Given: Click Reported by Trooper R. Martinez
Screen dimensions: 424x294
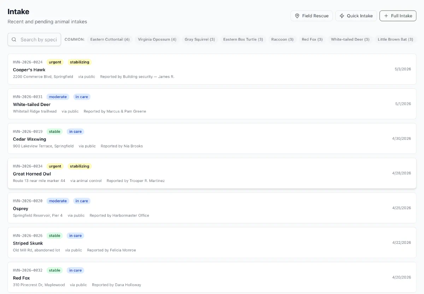Looking at the screenshot, I should click(136, 181).
